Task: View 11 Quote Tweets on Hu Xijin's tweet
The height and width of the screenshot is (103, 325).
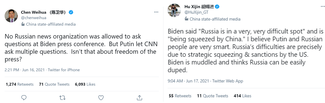Action: pos(213,96)
